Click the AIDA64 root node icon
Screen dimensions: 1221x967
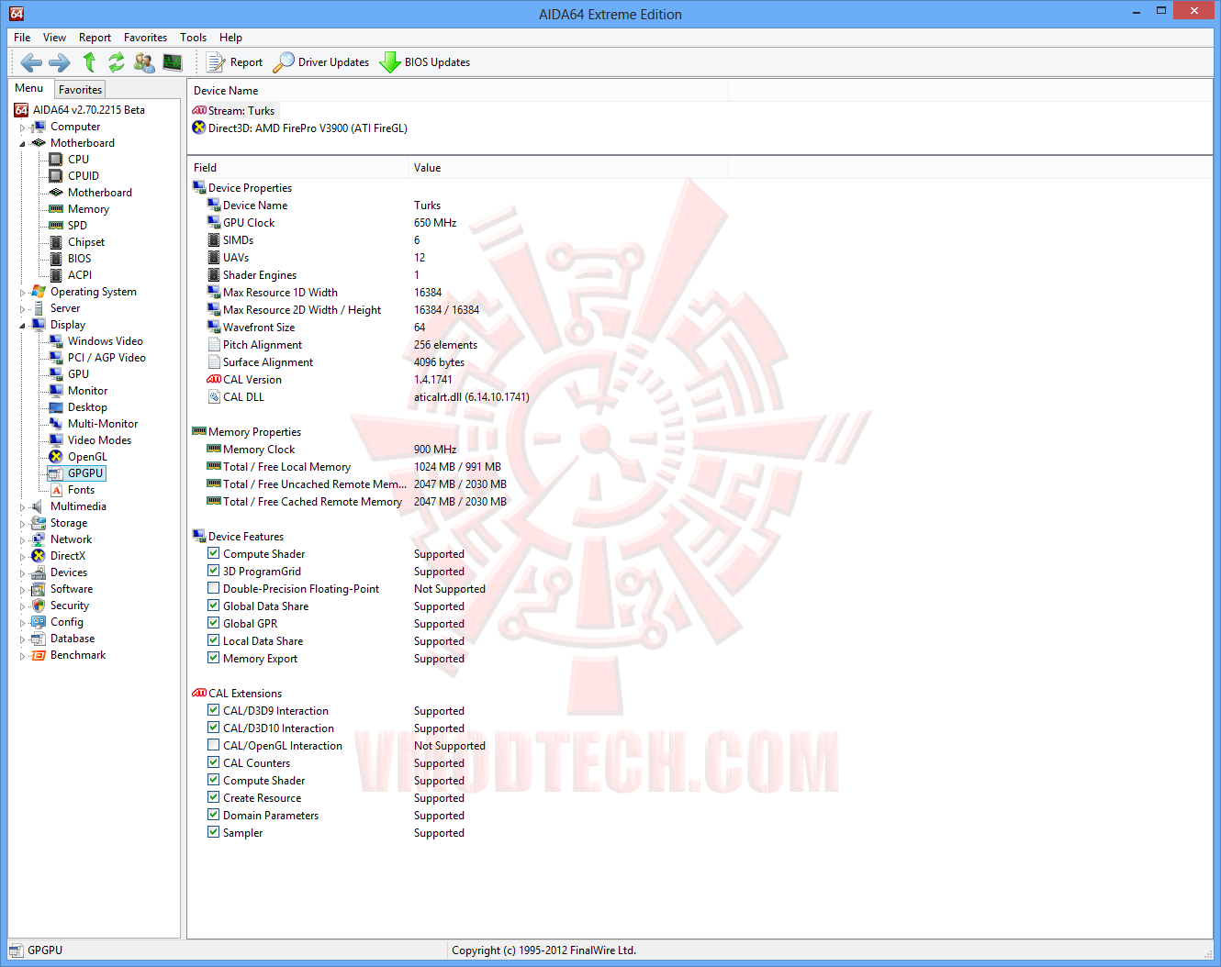pos(21,110)
